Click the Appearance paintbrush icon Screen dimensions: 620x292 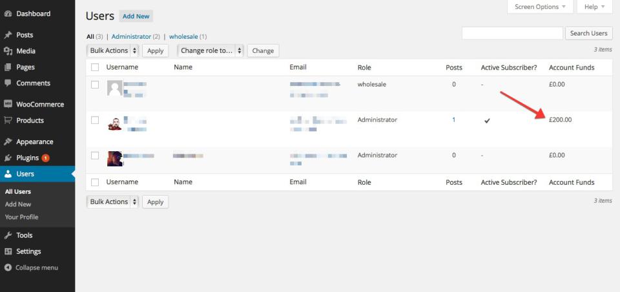click(x=8, y=141)
